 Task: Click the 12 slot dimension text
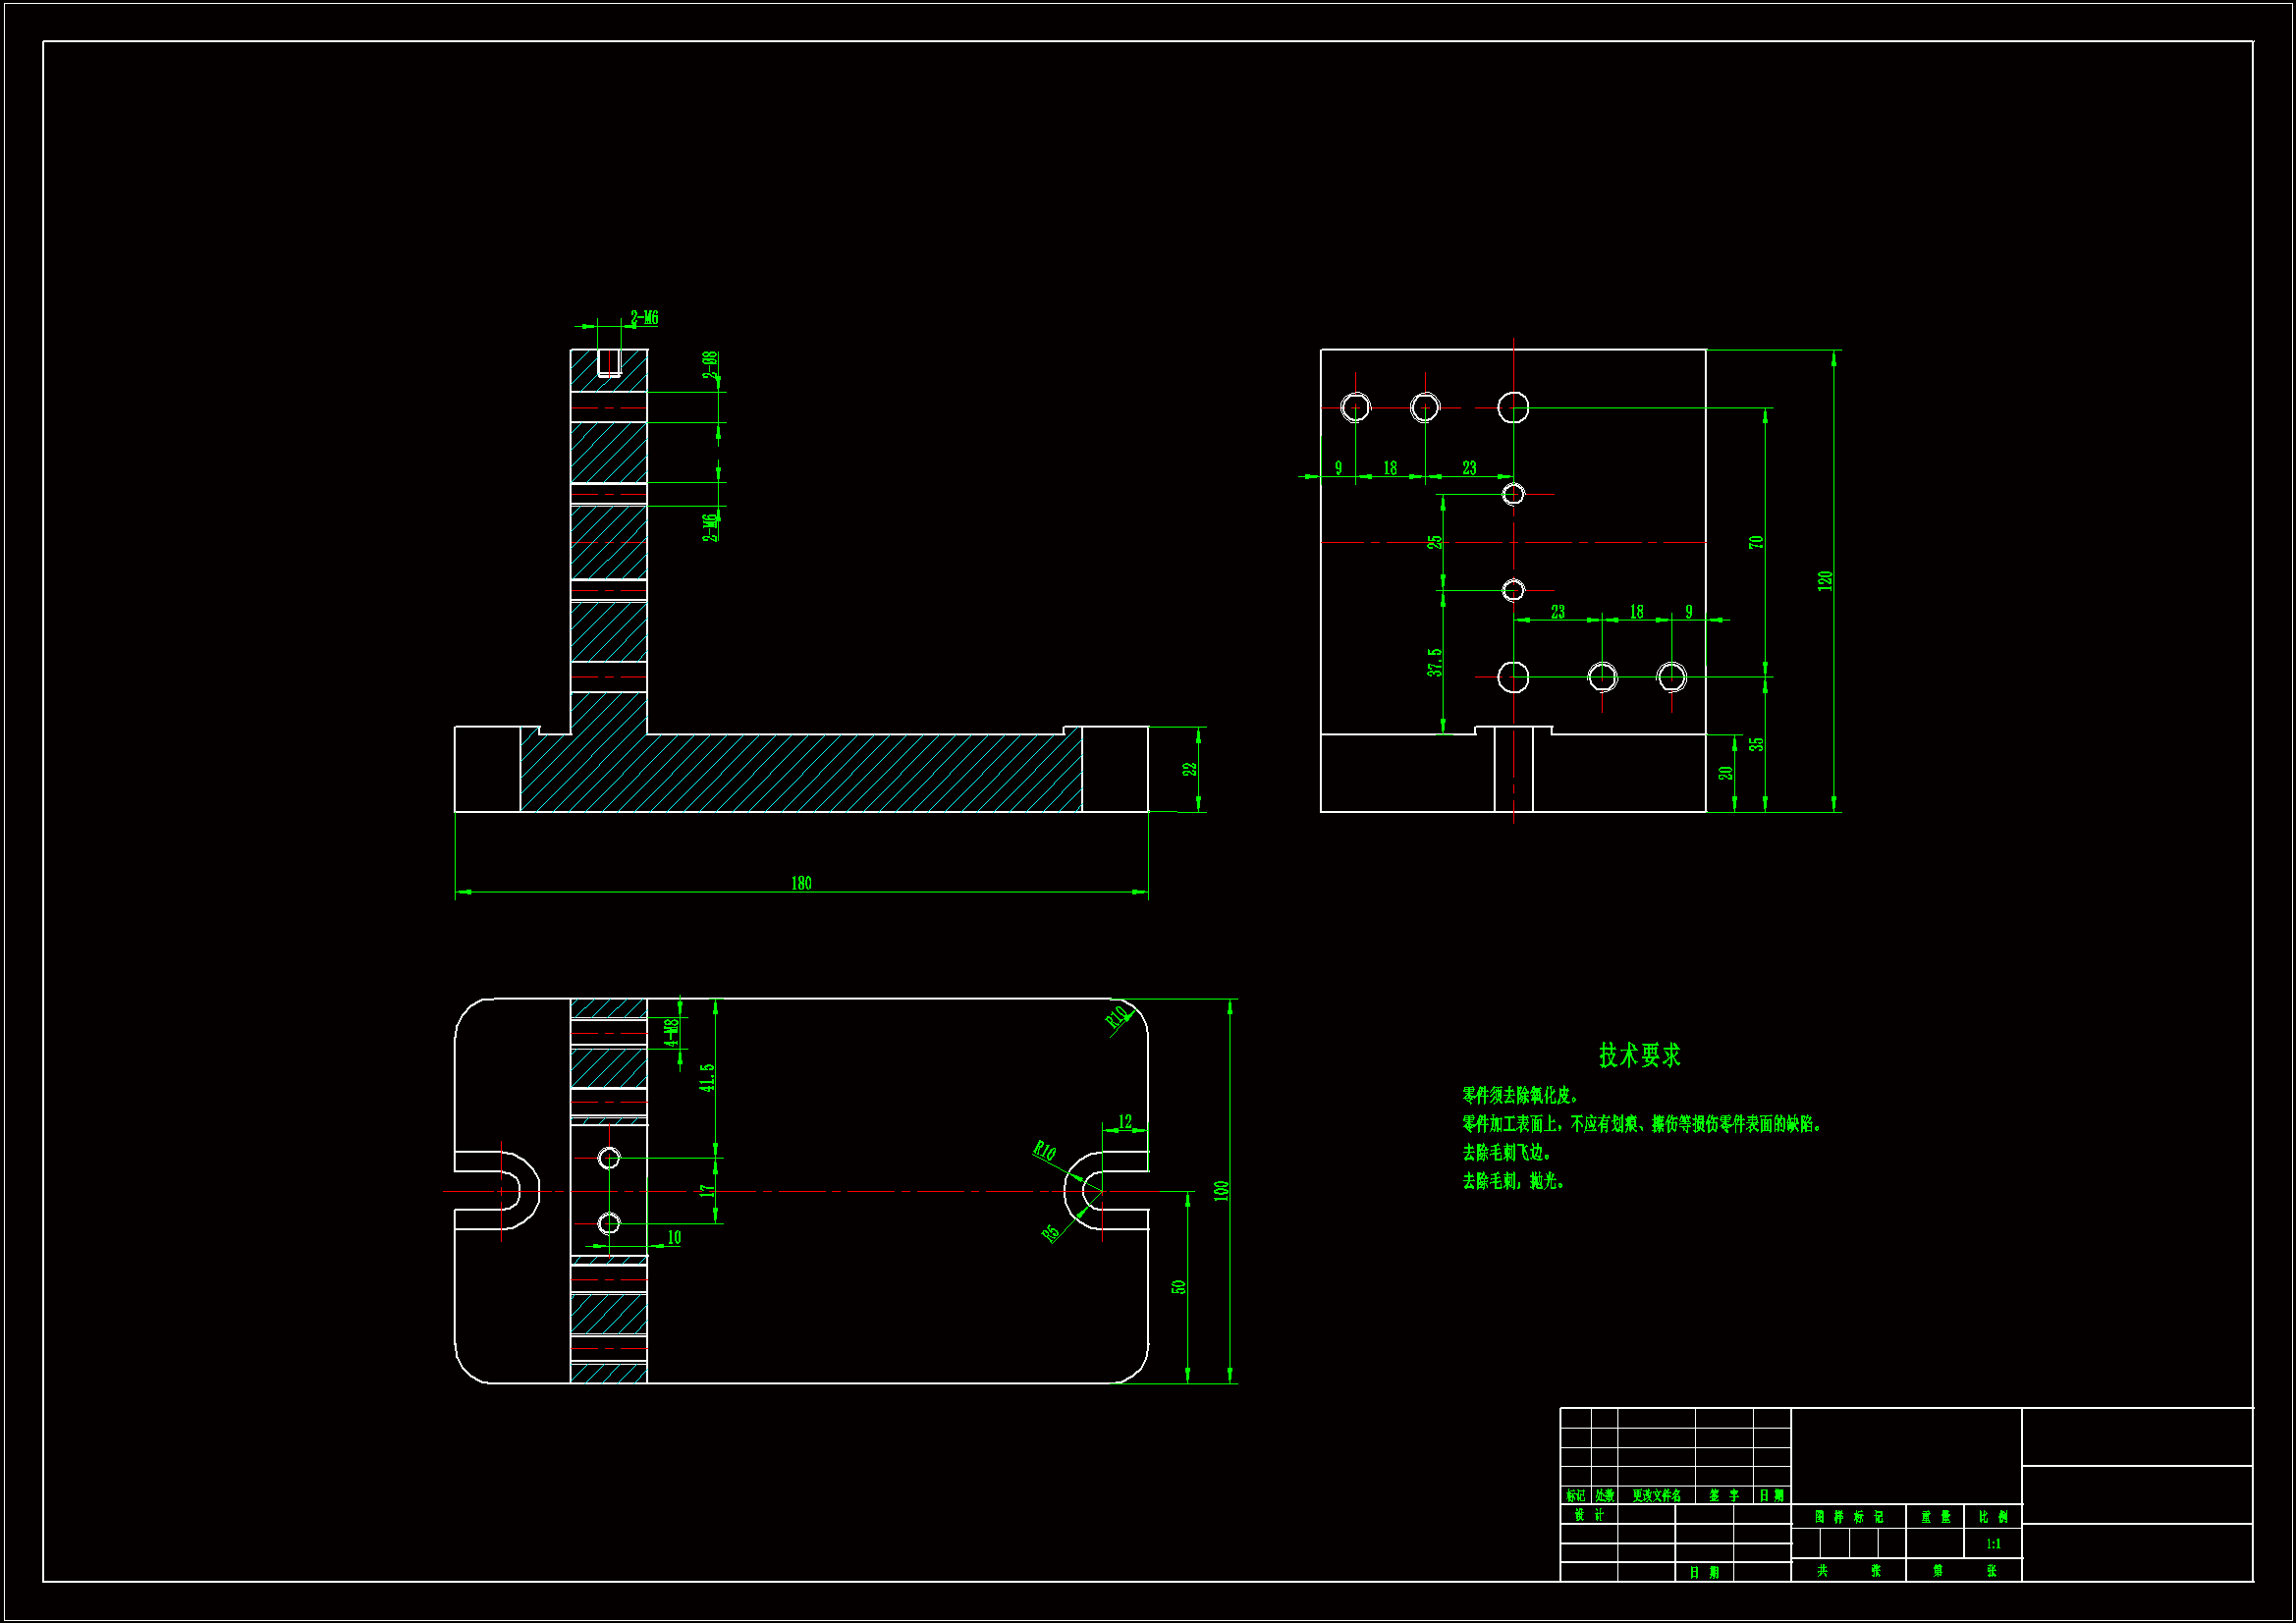pyautogui.click(x=1125, y=1122)
